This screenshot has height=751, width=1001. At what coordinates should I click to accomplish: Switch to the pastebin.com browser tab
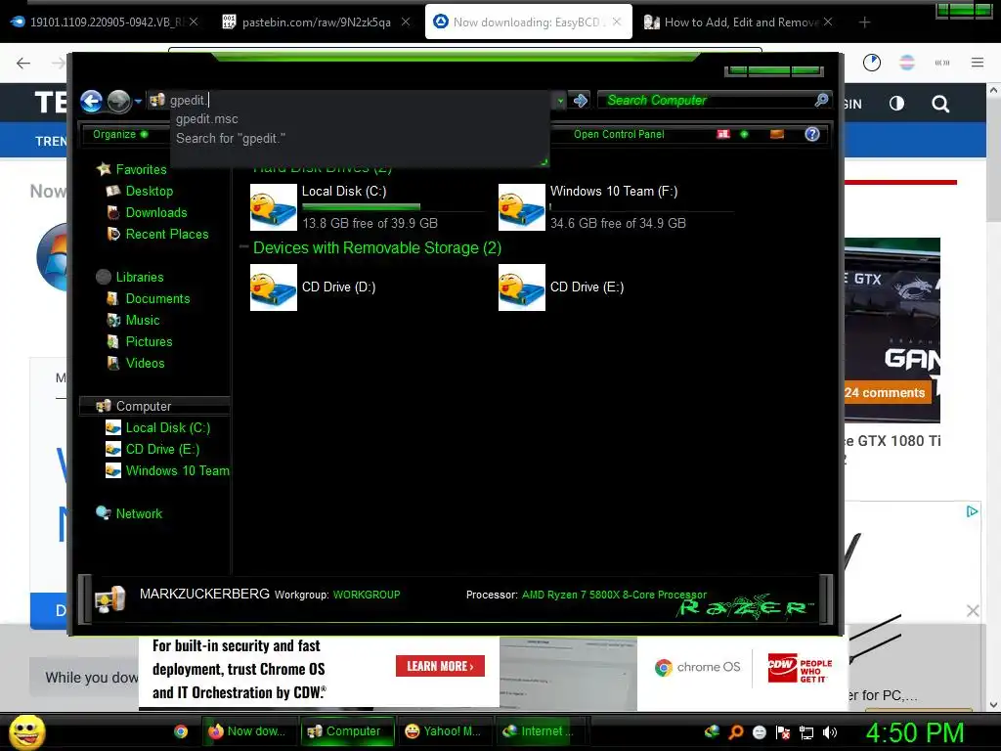pyautogui.click(x=316, y=22)
